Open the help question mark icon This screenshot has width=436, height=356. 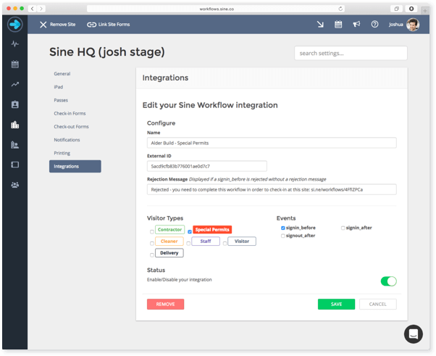tap(374, 24)
